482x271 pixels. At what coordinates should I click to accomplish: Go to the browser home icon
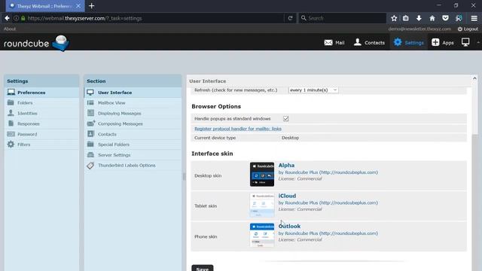tap(432, 18)
